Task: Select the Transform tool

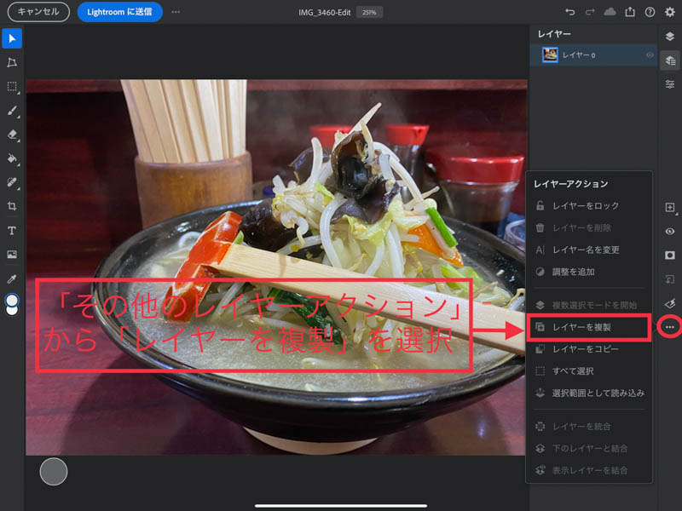Action: [x=12, y=63]
